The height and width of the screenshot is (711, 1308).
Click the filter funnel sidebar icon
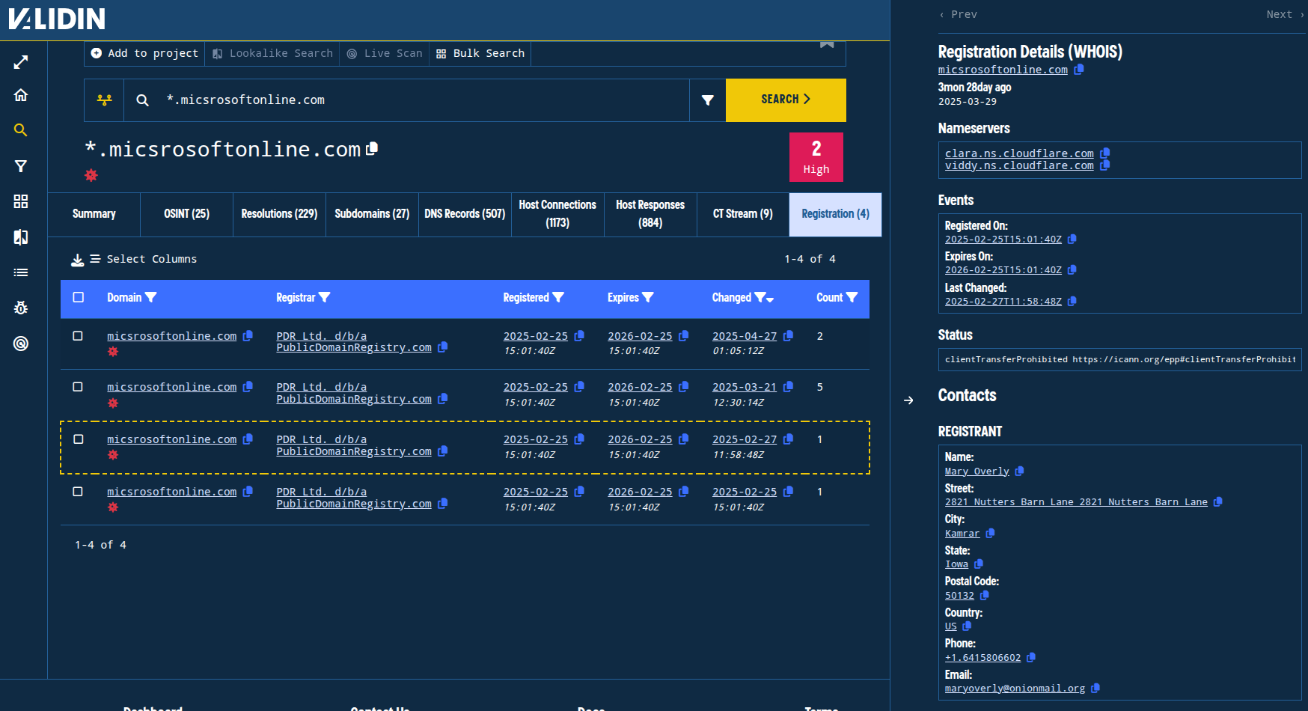pos(21,166)
